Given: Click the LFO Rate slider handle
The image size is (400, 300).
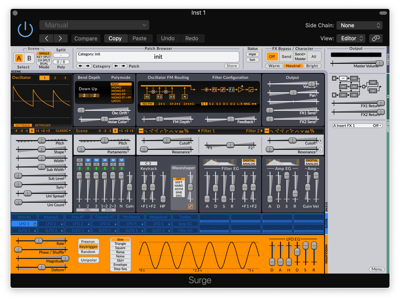Looking at the screenshot, I should click(39, 241).
